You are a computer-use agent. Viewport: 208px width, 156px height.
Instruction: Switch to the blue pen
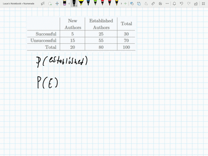coord(88,3)
